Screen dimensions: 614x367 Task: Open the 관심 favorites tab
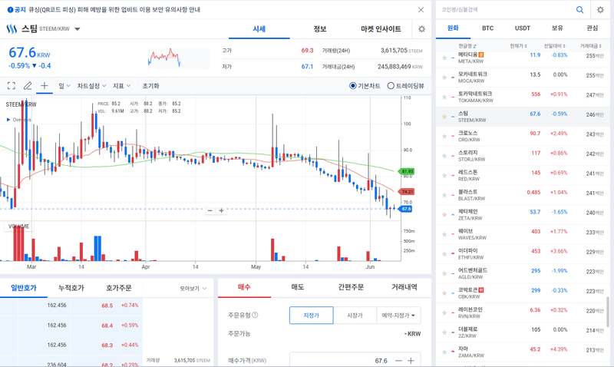click(592, 28)
